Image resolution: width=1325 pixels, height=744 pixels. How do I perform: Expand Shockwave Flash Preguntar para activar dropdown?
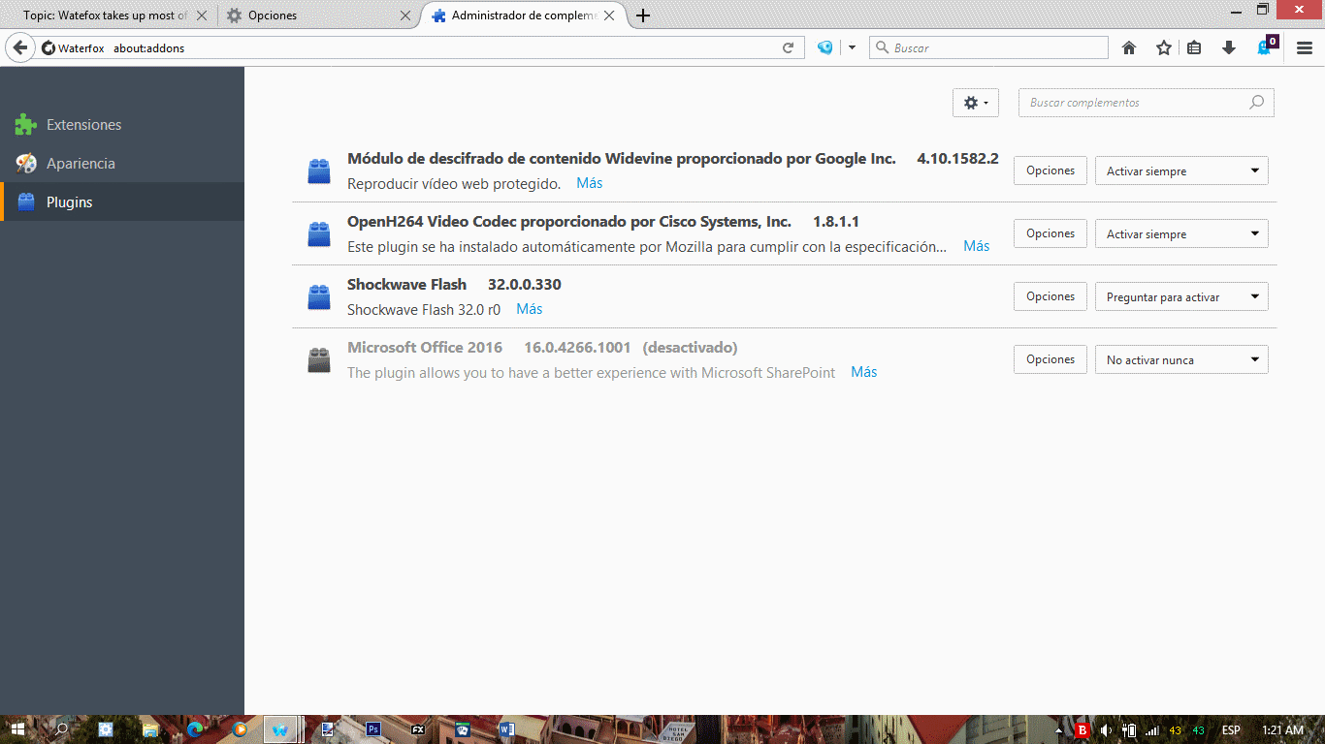point(1181,296)
